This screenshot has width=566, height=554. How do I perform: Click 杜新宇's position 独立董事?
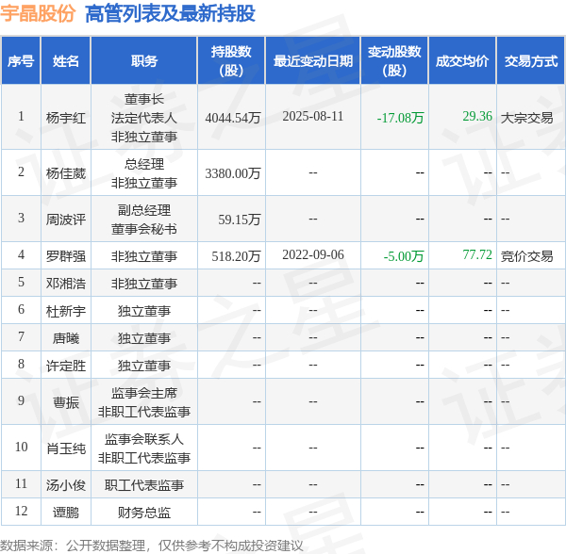click(x=144, y=311)
